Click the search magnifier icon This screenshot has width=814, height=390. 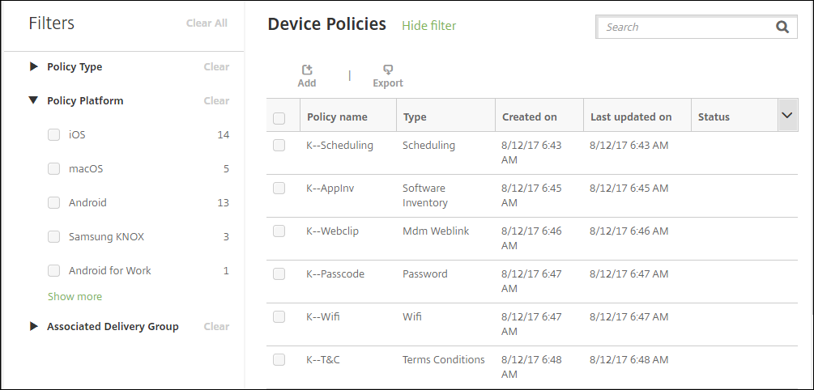782,27
